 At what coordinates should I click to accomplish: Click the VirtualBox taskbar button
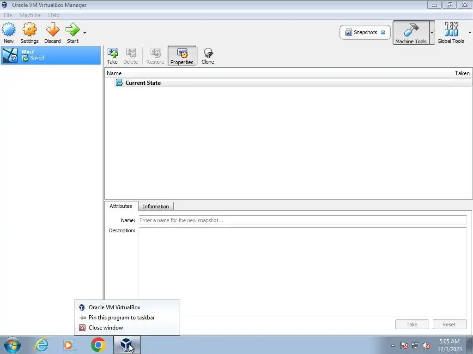[x=127, y=345]
